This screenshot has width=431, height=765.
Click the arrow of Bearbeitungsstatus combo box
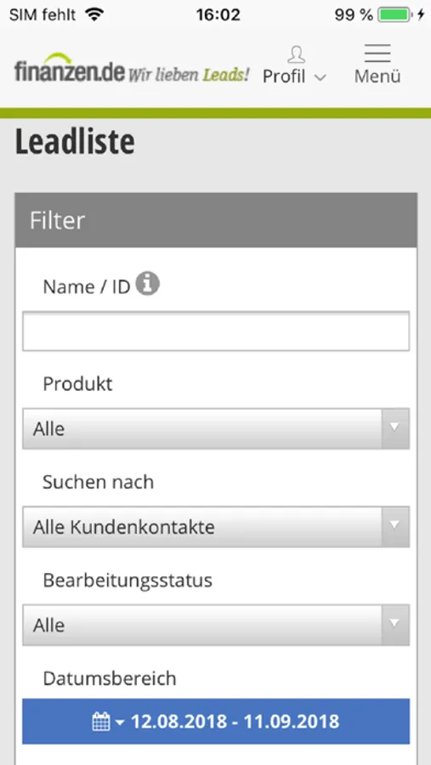(395, 625)
